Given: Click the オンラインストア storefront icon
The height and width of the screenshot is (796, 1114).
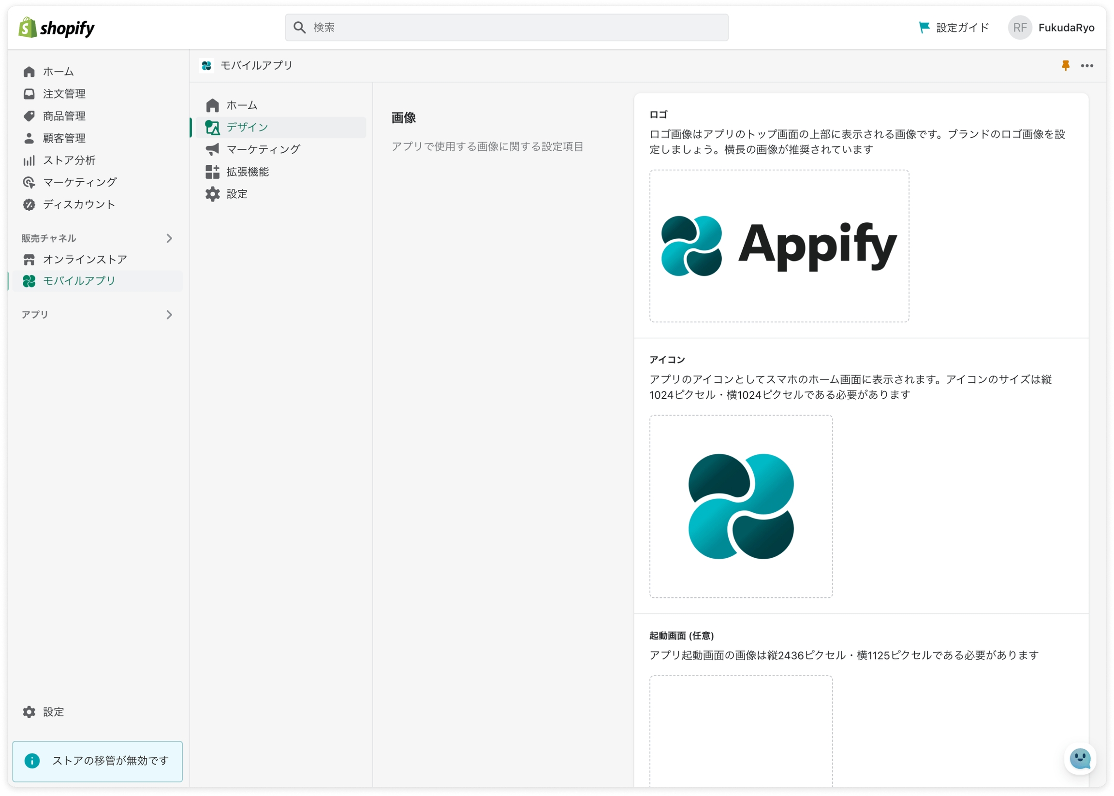Looking at the screenshot, I should click(29, 259).
